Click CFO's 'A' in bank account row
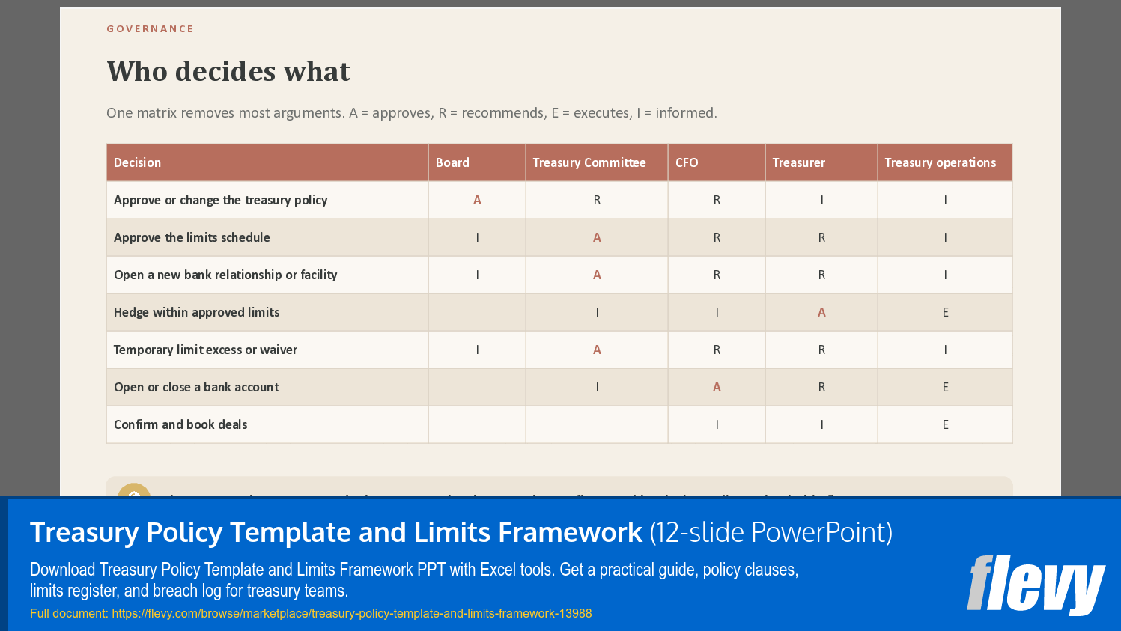Image resolution: width=1121 pixels, height=631 pixels. click(x=717, y=387)
